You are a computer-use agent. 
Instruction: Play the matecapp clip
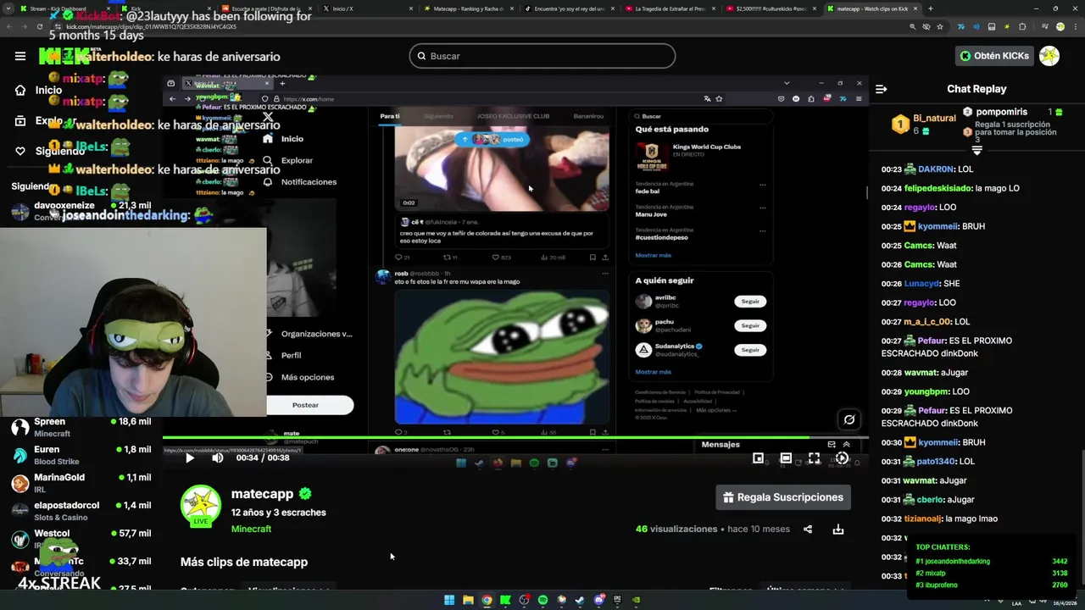tap(190, 457)
